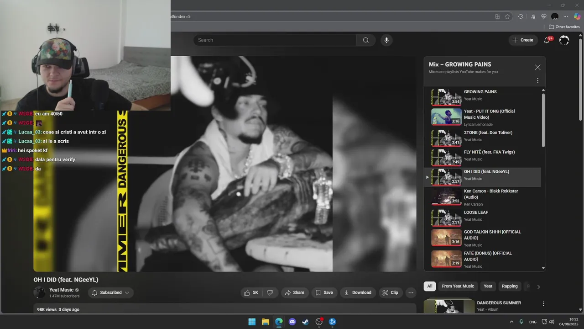The width and height of the screenshot is (584, 329).
Task: Open browser essentials heart icon
Action: click(544, 16)
